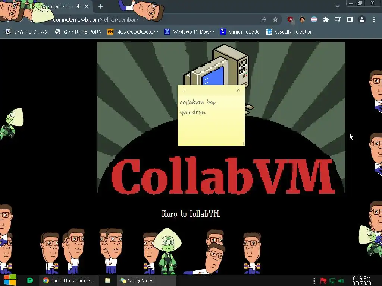The width and height of the screenshot is (382, 286).
Task: Open the MalwareDatabase bookmark
Action: [132, 32]
